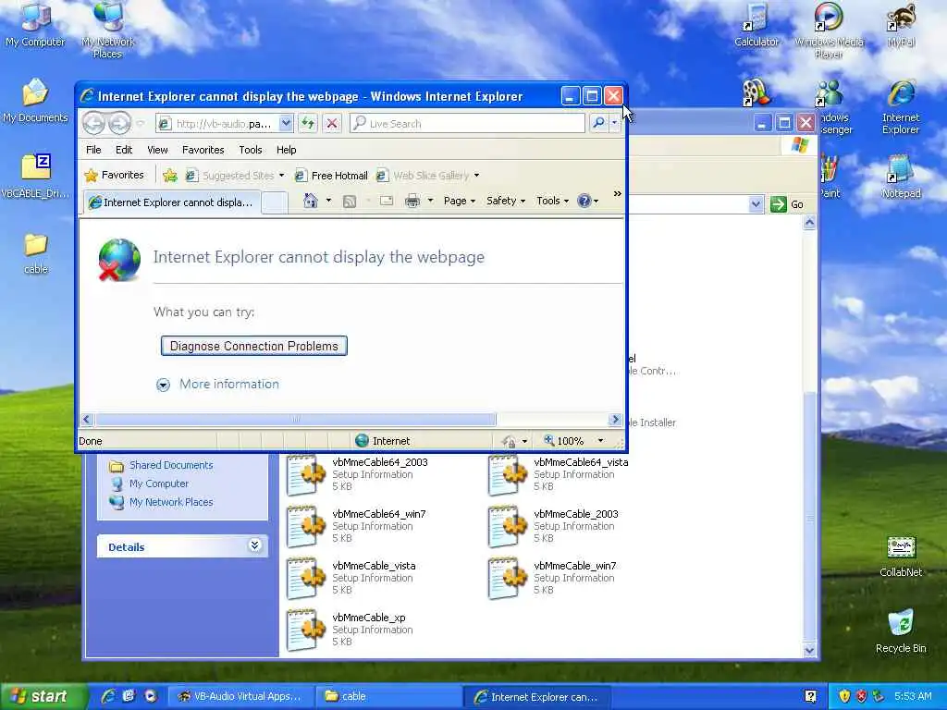947x710 pixels.
Task: Open the Tools command bar dropdown
Action: (553, 201)
